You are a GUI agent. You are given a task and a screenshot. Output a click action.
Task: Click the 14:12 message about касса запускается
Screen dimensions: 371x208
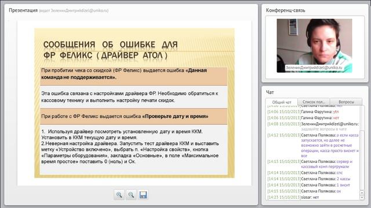tap(313, 145)
